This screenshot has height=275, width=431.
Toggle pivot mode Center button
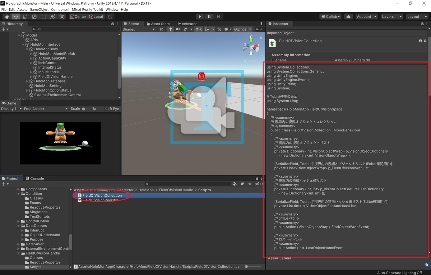coord(78,17)
